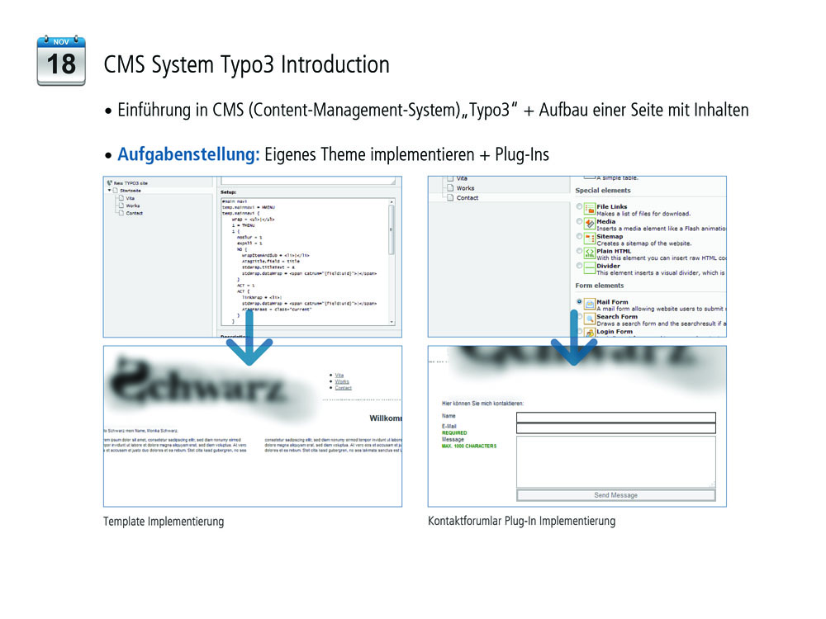Select the File Links radio button
Screen dimensions: 826x619
[579, 208]
